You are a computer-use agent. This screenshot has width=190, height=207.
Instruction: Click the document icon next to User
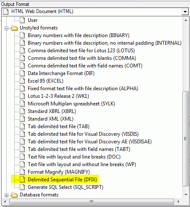point(22,20)
